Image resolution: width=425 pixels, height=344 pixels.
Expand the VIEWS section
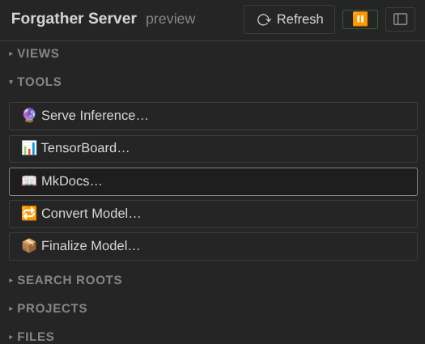coord(34,53)
